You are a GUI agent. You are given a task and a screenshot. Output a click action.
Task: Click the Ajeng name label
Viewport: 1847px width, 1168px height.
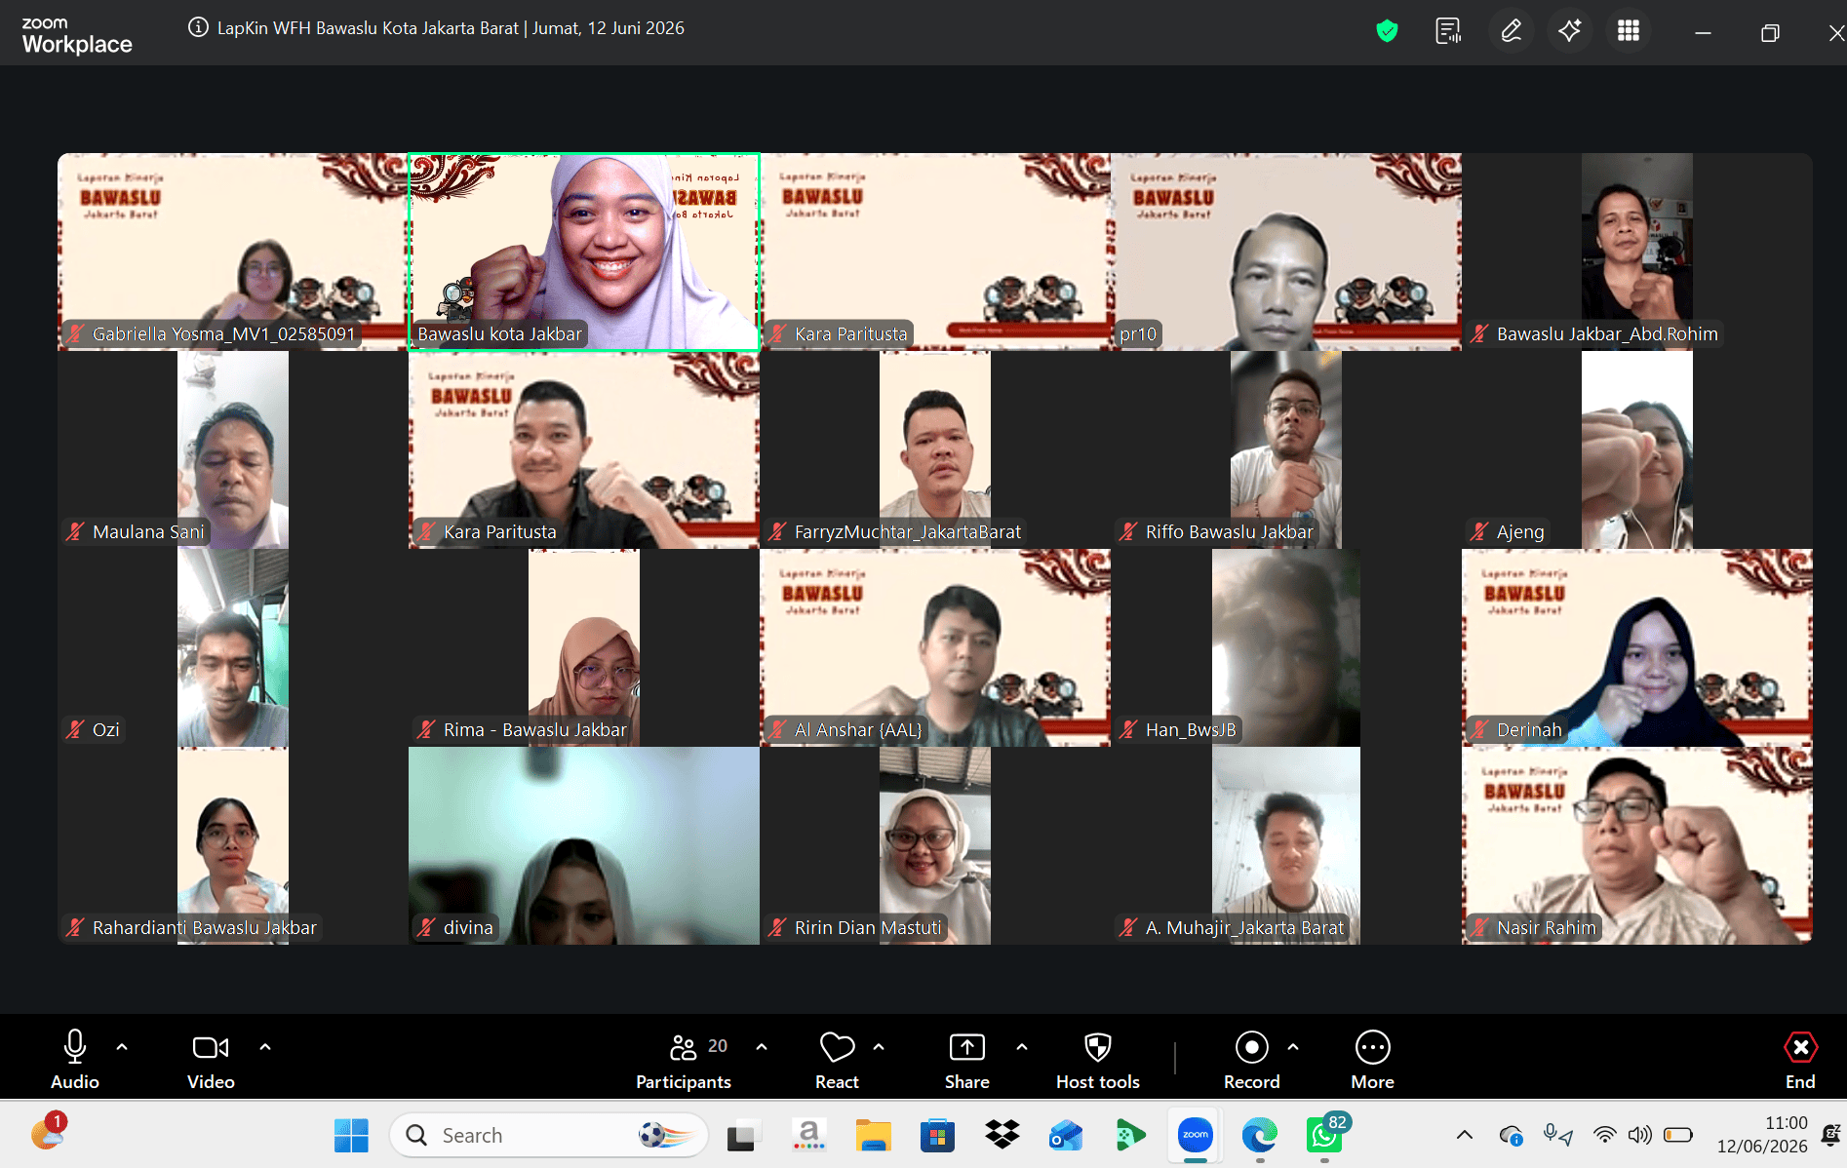[1520, 532]
